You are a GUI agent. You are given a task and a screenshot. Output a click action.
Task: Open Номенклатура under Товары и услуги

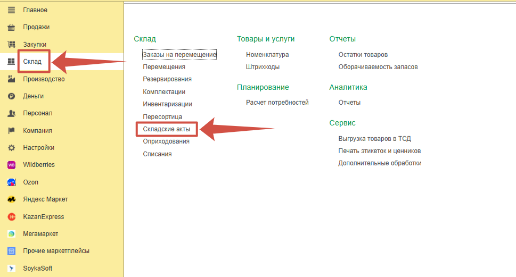coord(267,55)
